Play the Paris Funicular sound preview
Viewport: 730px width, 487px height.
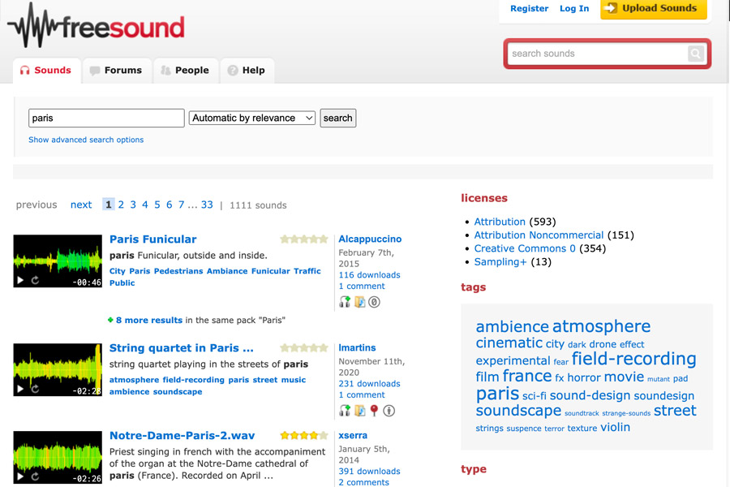[x=20, y=280]
